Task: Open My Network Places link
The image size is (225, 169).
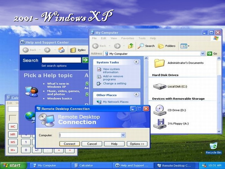Action: click(x=116, y=102)
